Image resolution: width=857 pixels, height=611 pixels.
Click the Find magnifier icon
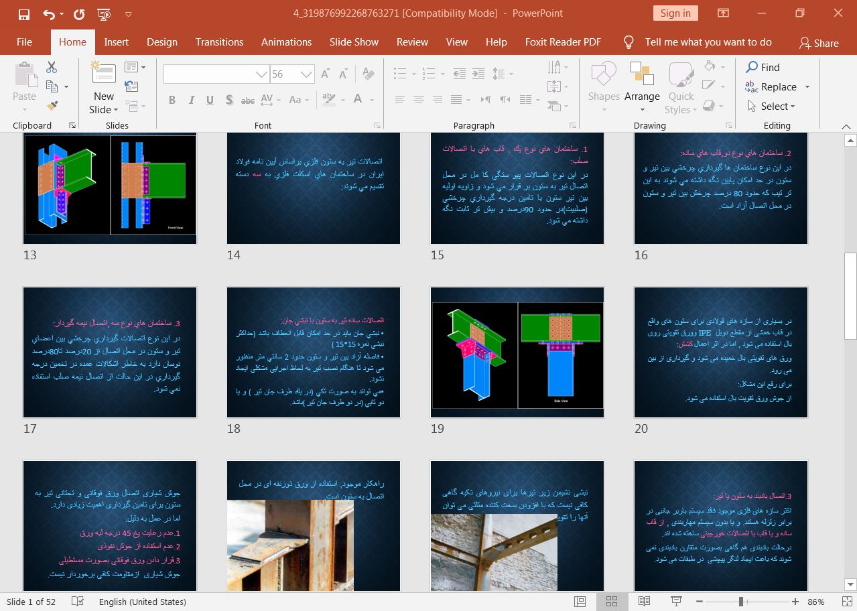pos(752,68)
